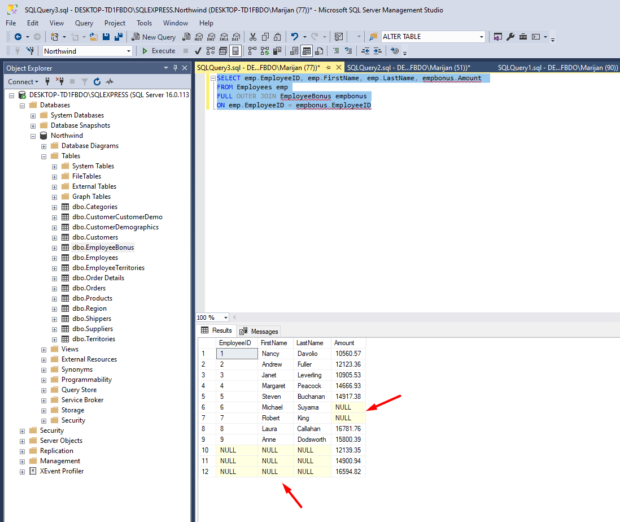Click the Activity Monitor icon in toolbar
Screen dimensions: 620x522
point(339,37)
